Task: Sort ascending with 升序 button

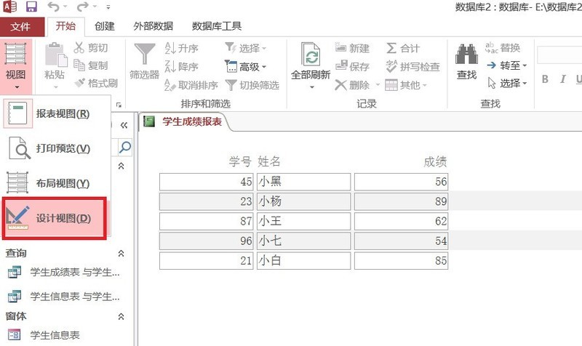Action: click(182, 48)
